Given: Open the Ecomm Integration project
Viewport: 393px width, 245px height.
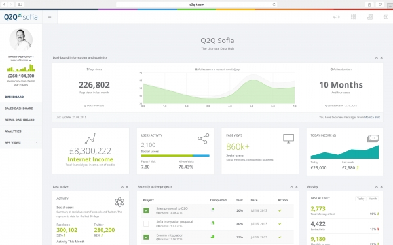Looking at the screenshot, I should tap(170, 235).
